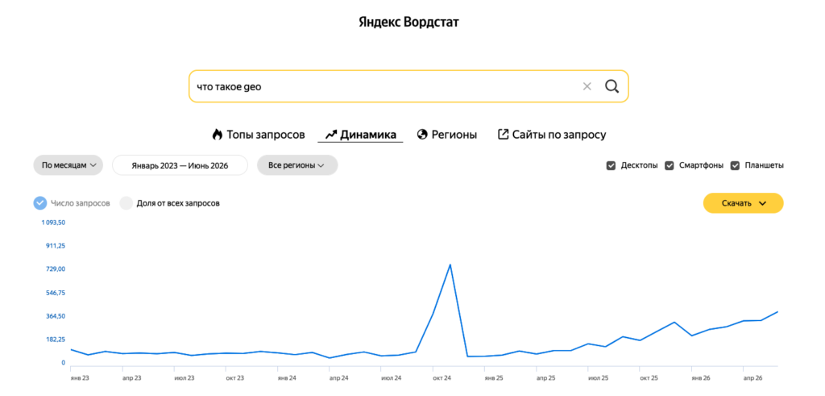Click the янв 25 axis label

click(x=494, y=378)
